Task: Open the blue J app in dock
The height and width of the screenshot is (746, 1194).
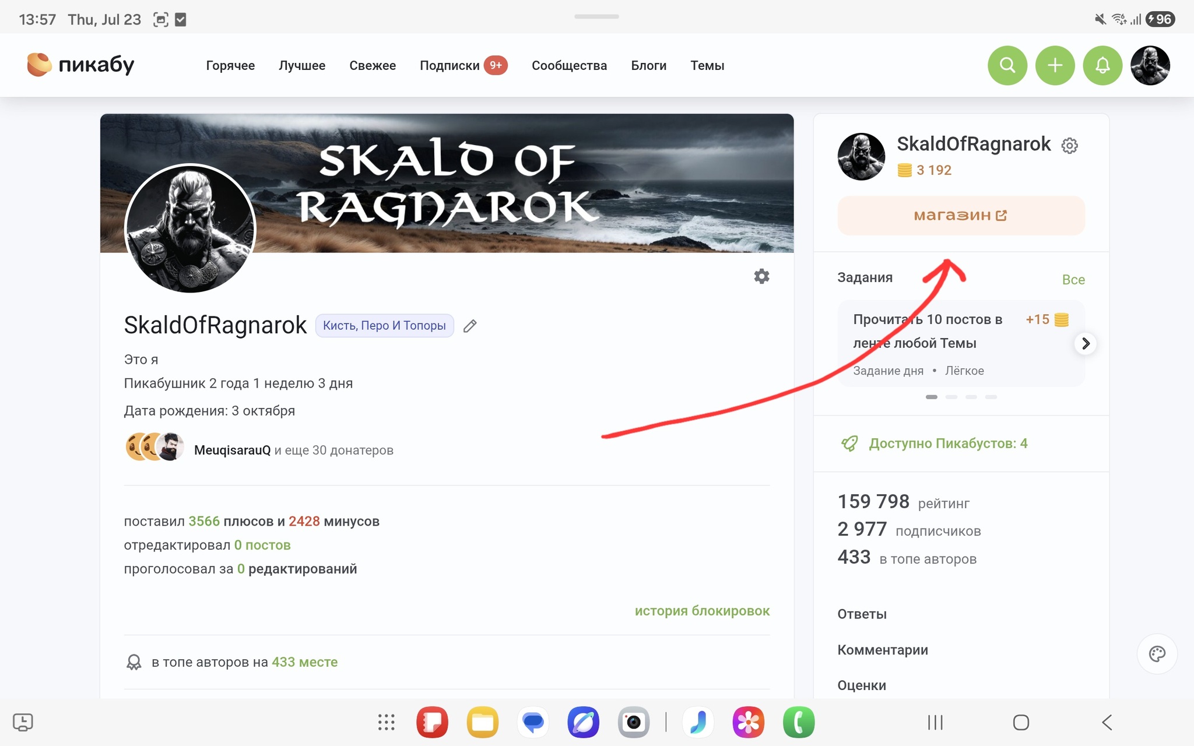Action: (698, 722)
